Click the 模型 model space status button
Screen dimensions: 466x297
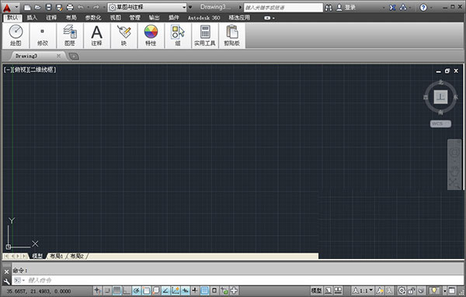coord(316,291)
